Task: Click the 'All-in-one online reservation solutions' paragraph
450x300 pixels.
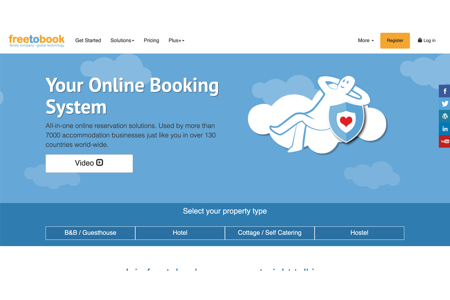Action: coord(130,135)
